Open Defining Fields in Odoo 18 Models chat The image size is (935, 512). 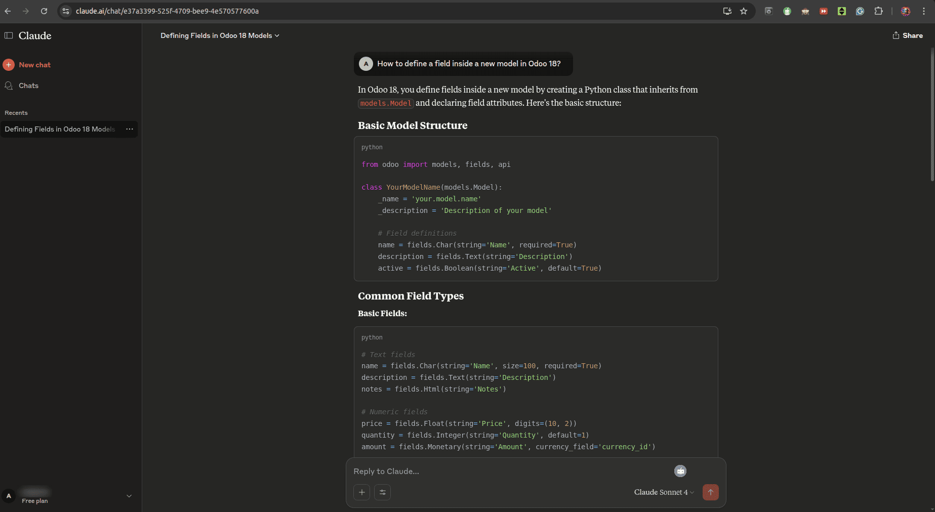(x=60, y=129)
